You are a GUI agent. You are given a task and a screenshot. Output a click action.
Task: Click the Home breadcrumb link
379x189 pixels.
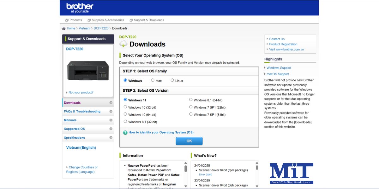click(x=71, y=28)
